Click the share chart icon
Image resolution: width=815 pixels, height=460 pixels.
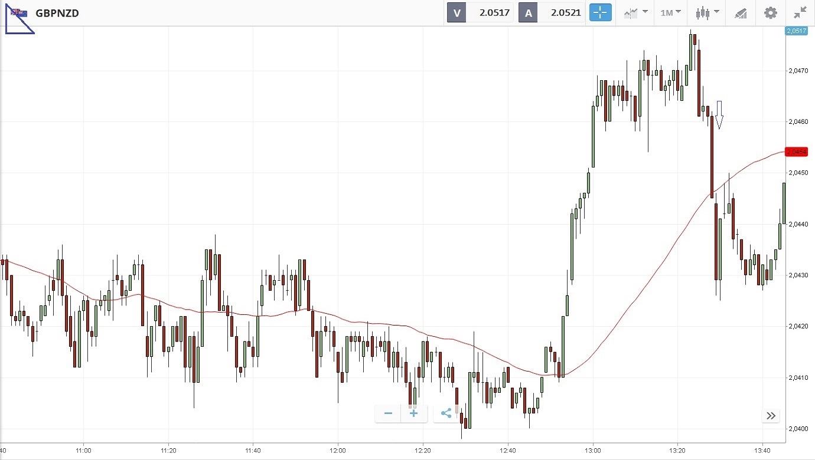(x=446, y=413)
